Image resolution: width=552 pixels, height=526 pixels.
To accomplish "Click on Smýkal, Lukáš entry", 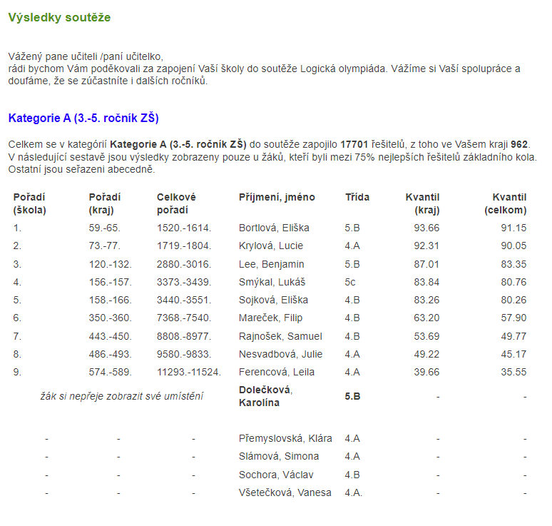I will point(272,282).
